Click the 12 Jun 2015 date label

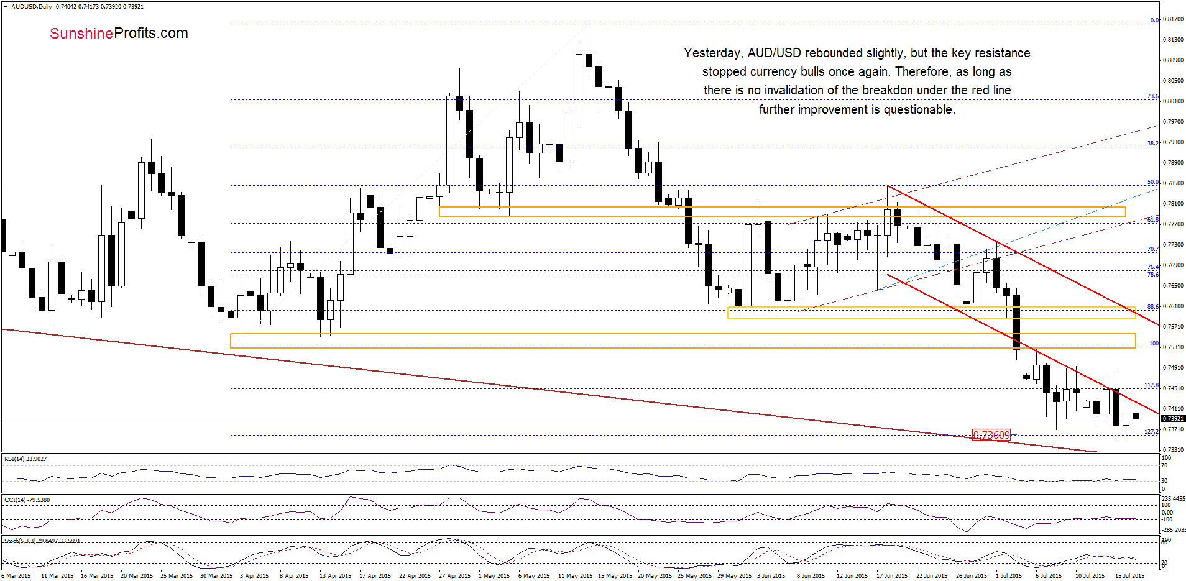(x=852, y=576)
